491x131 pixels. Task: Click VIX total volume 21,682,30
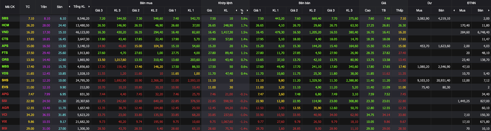(x=82, y=122)
